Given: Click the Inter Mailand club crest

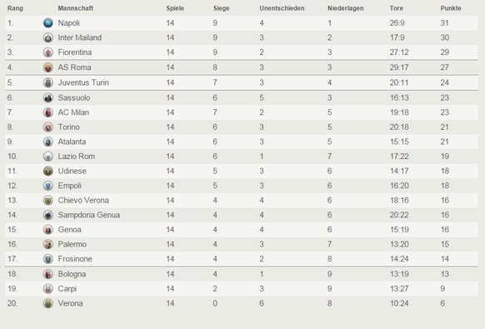Looking at the screenshot, I should (48, 37).
